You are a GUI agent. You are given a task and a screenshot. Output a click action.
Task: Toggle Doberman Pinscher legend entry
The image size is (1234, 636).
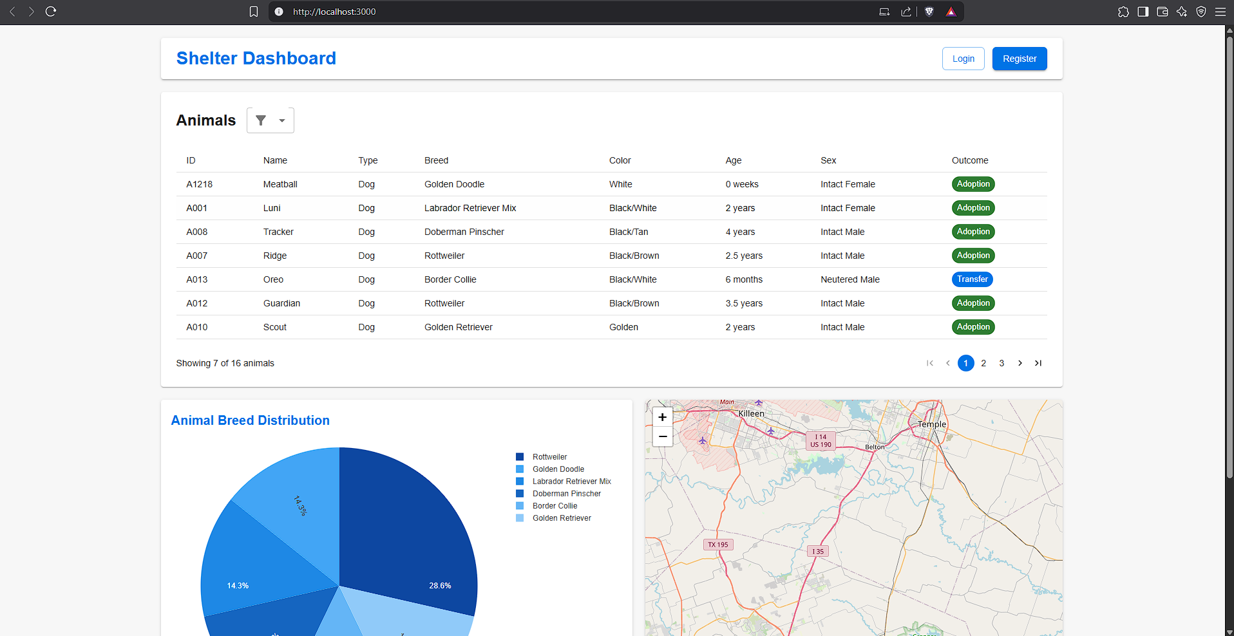[558, 494]
